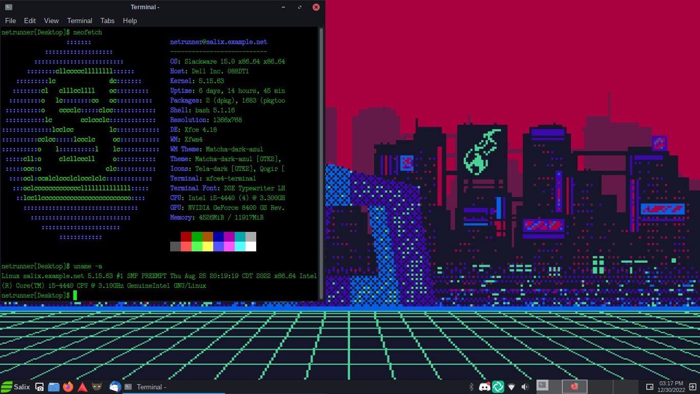Viewport: 700px width, 394px height.
Task: Click the text 'netrunner@salix.example.net'
Action: coord(219,42)
